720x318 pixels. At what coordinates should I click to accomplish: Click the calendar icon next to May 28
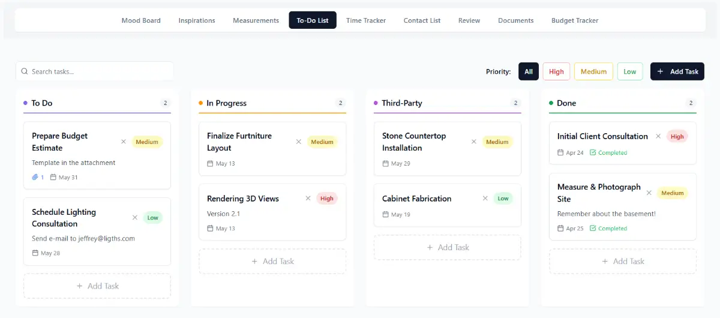[x=35, y=253]
